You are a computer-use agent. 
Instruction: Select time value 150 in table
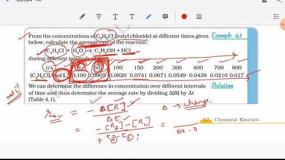click(x=138, y=68)
